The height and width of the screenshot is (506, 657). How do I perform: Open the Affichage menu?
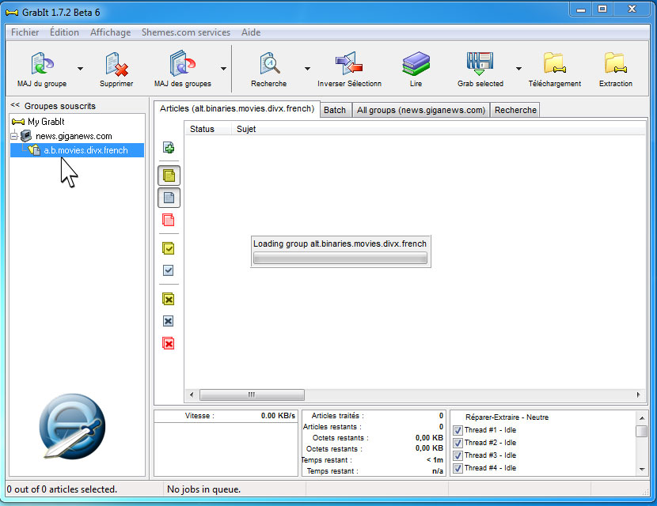(110, 32)
